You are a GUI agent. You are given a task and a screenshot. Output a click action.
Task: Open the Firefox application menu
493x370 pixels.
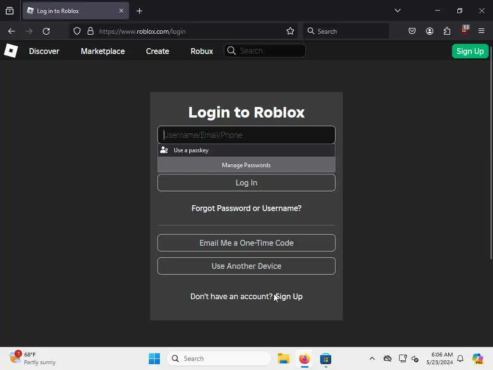pyautogui.click(x=481, y=31)
